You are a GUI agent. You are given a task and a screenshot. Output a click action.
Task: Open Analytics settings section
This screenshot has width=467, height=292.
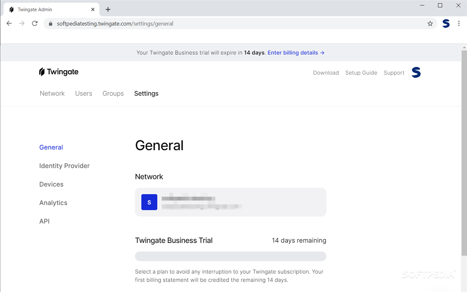tap(53, 203)
